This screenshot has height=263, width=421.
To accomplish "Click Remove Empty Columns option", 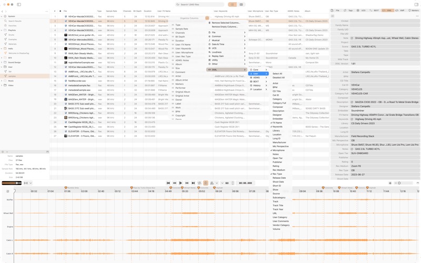I will point(227,27).
